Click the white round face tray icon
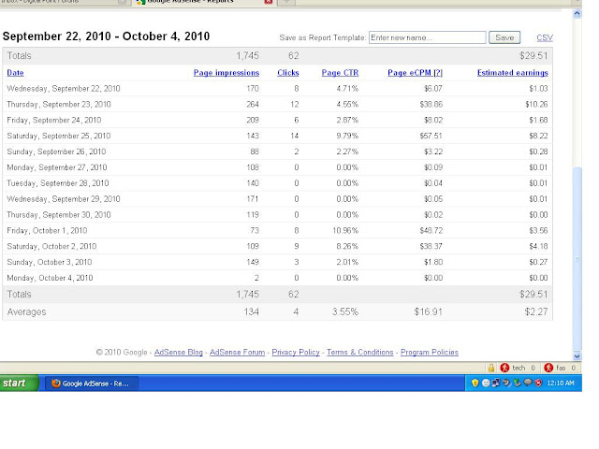Viewport: 599px width, 449px height. click(x=486, y=383)
